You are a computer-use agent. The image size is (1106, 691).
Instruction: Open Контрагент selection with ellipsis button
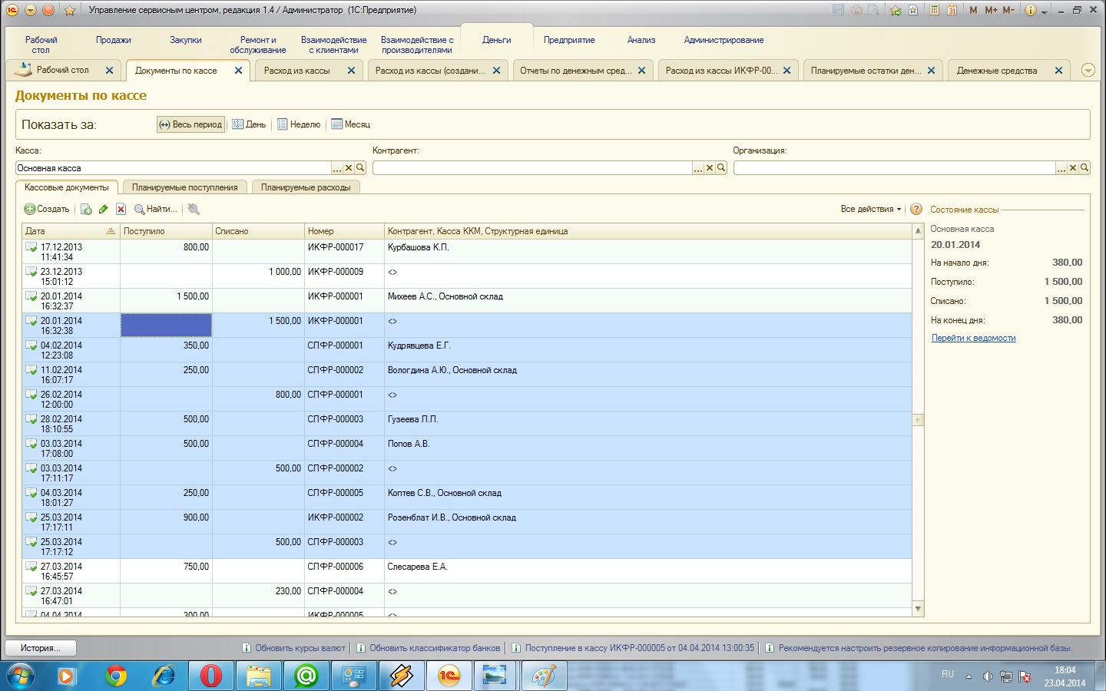click(697, 168)
